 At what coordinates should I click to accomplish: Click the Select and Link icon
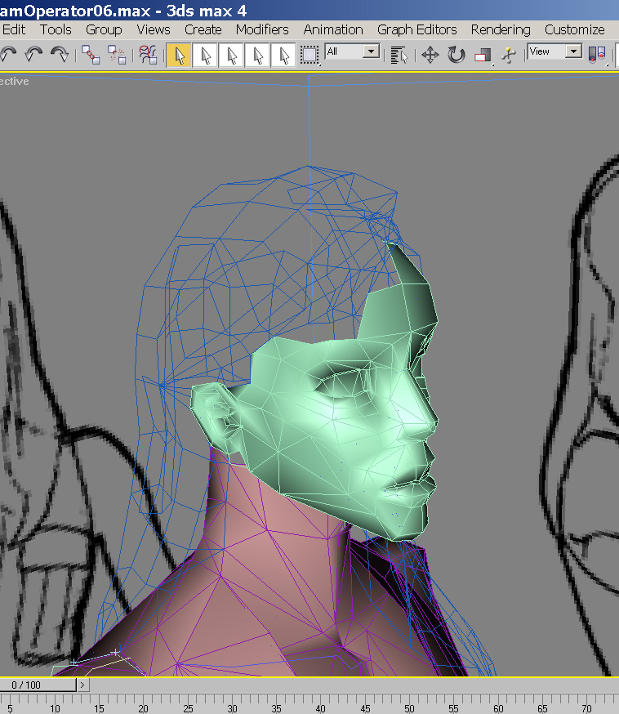[91, 55]
